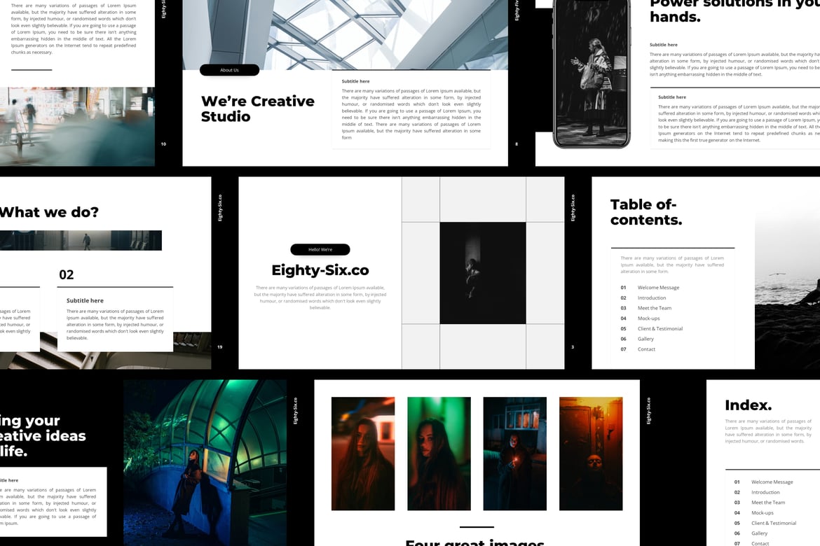Click "Client & Testimonial" in the Index slide

774,523
